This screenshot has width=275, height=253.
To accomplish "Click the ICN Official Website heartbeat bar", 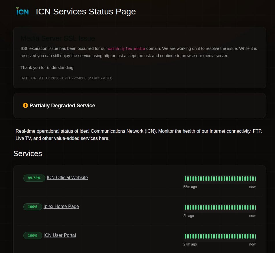I will [220, 179].
